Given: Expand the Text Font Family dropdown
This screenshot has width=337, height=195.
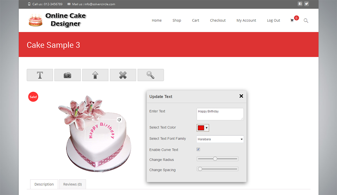Looking at the screenshot, I should (220, 139).
